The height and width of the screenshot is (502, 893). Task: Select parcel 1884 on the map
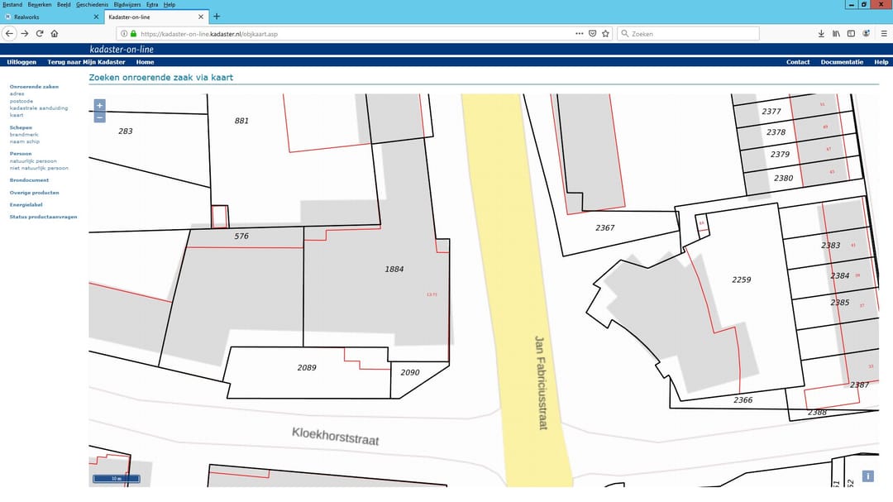394,269
